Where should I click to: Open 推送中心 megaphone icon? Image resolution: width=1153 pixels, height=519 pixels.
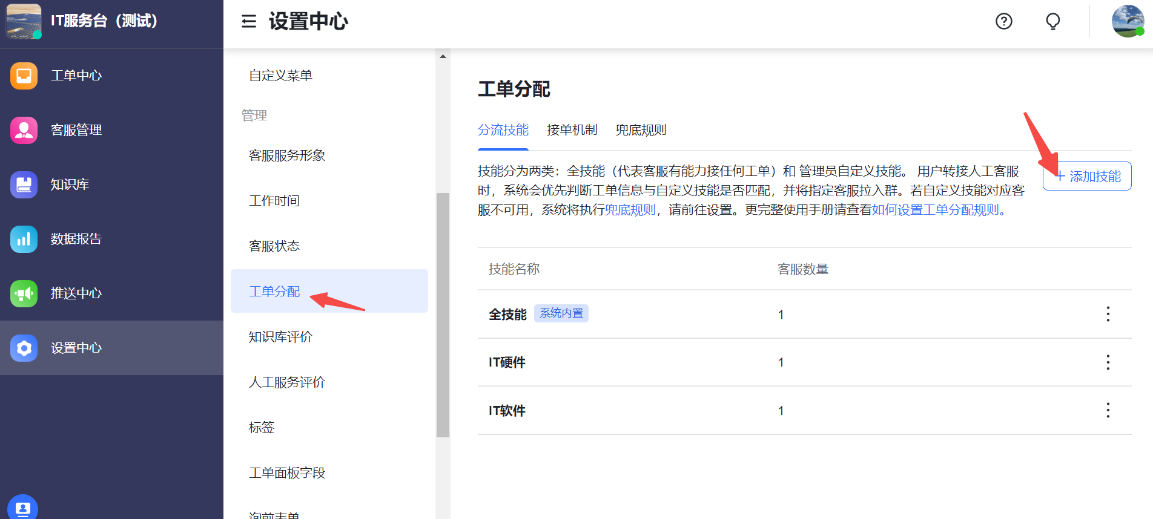pos(24,293)
